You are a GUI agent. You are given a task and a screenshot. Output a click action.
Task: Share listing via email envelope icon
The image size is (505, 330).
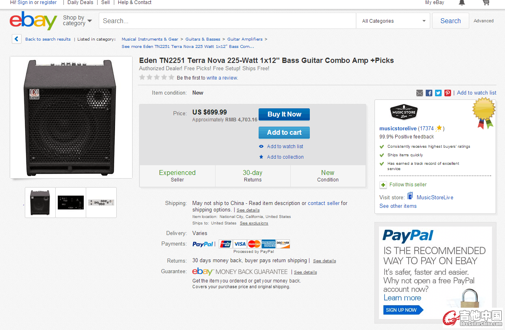(420, 93)
